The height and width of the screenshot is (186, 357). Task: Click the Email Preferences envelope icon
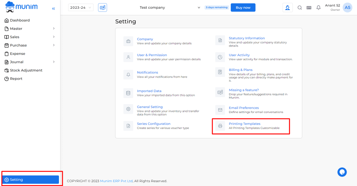[220, 110]
